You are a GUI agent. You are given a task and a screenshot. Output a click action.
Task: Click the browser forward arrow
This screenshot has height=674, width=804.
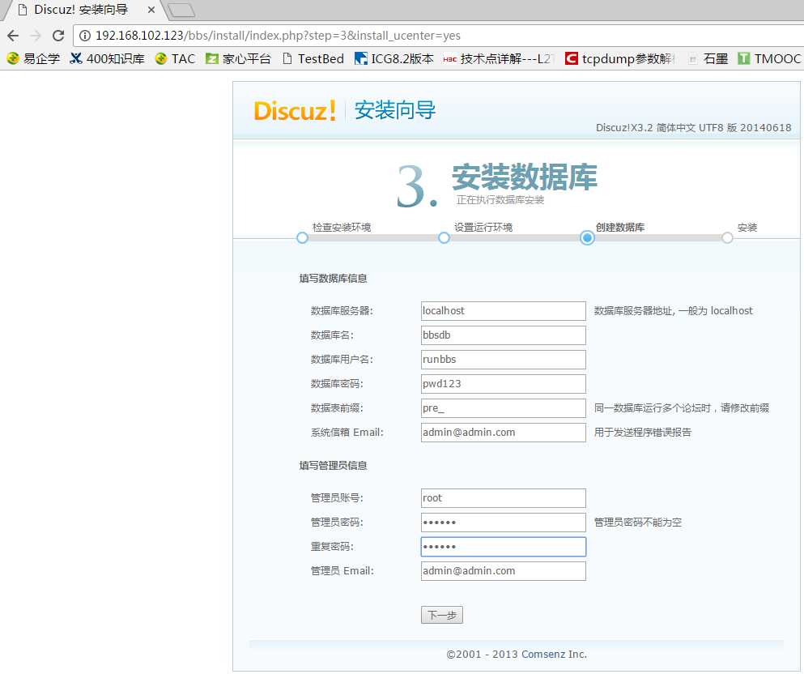(36, 36)
